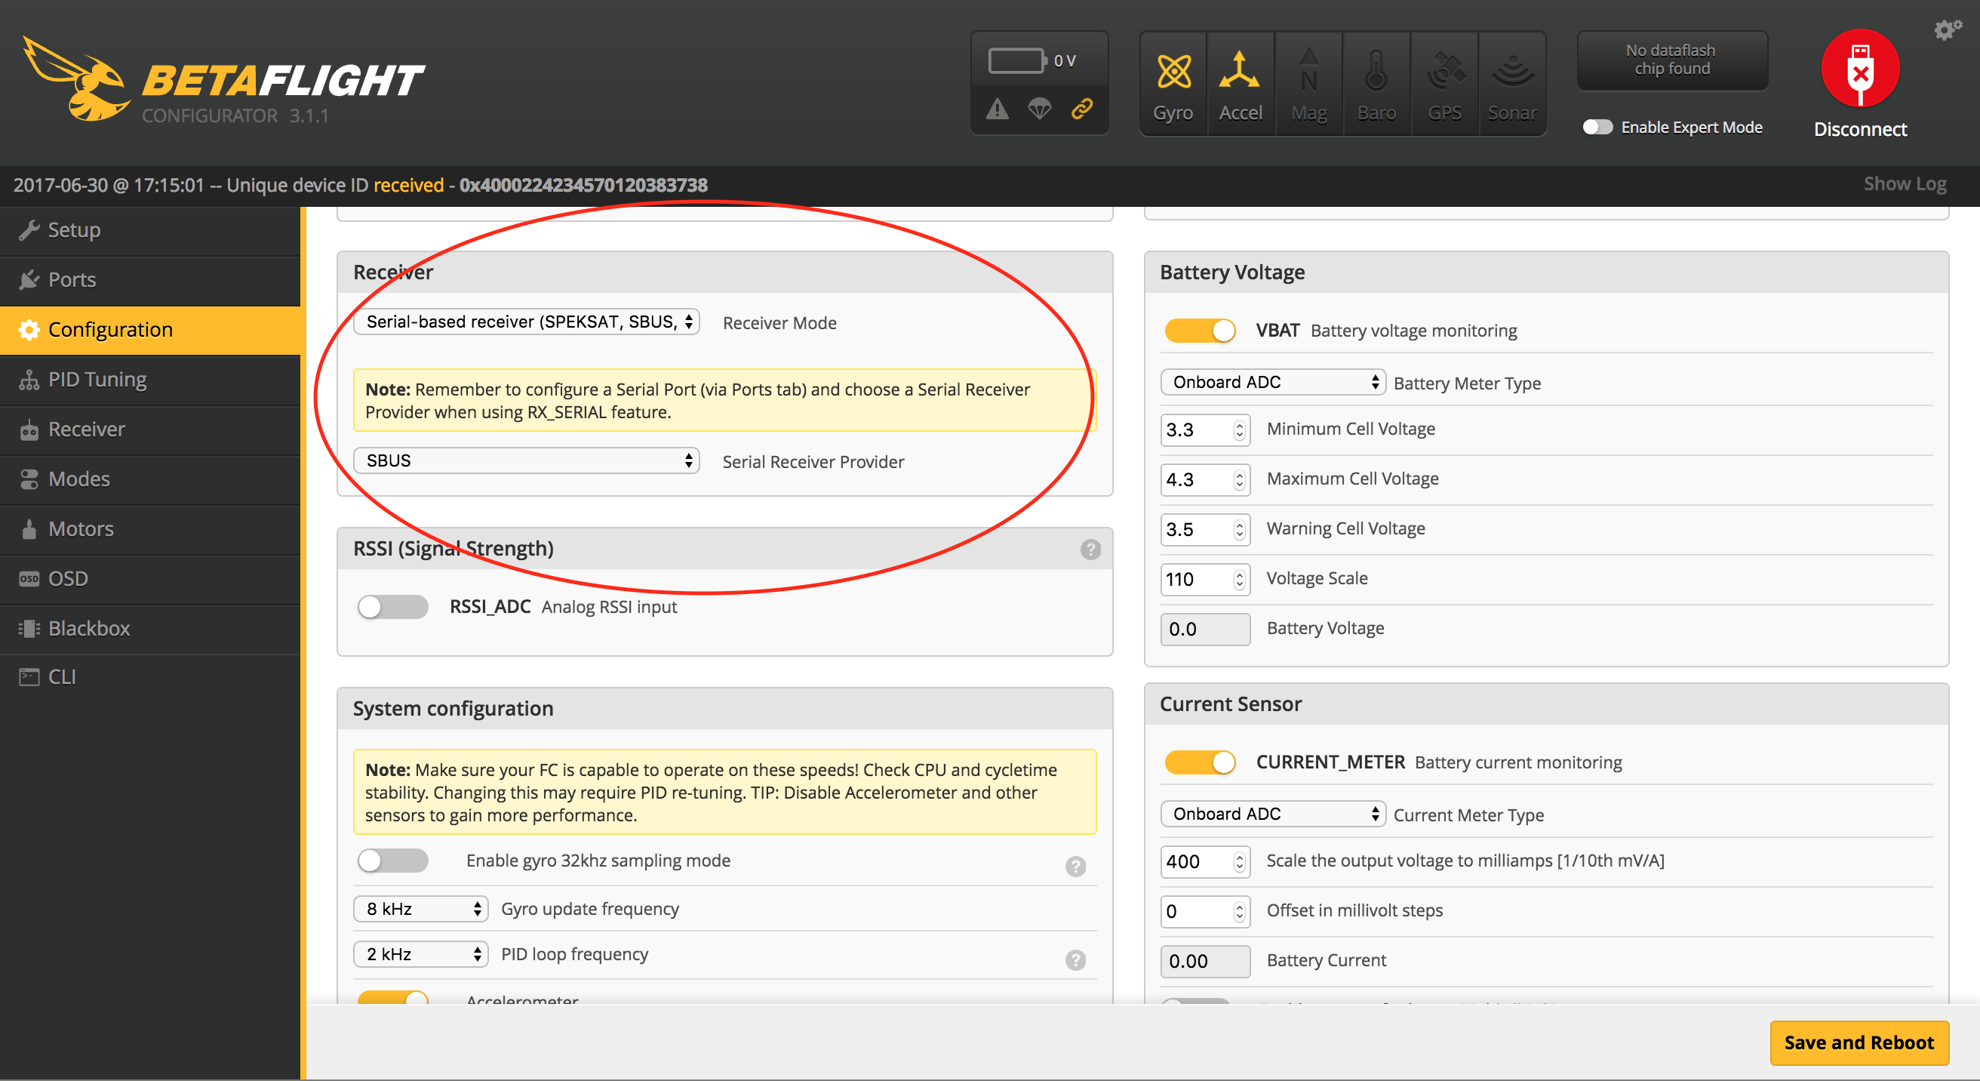Open the Blackbox tab
The height and width of the screenshot is (1081, 1980).
tap(151, 629)
